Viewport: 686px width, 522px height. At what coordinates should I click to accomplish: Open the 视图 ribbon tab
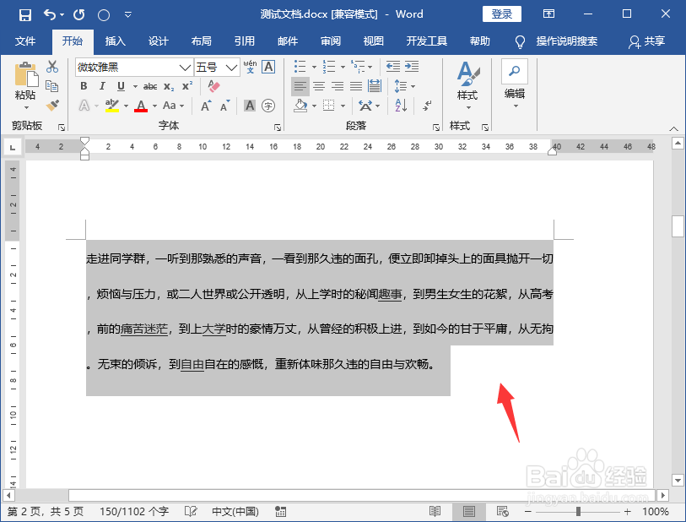(x=372, y=40)
